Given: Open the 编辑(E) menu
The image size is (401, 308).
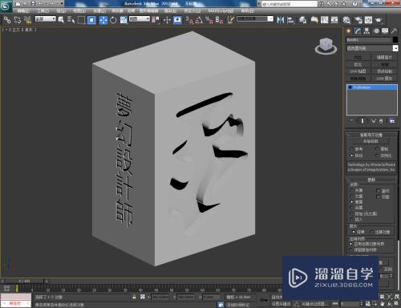Looking at the screenshot, I should click(23, 11).
